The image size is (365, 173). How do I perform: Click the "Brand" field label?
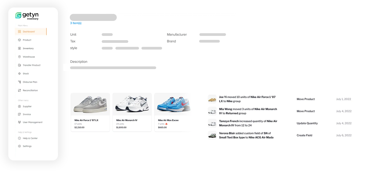tap(171, 41)
